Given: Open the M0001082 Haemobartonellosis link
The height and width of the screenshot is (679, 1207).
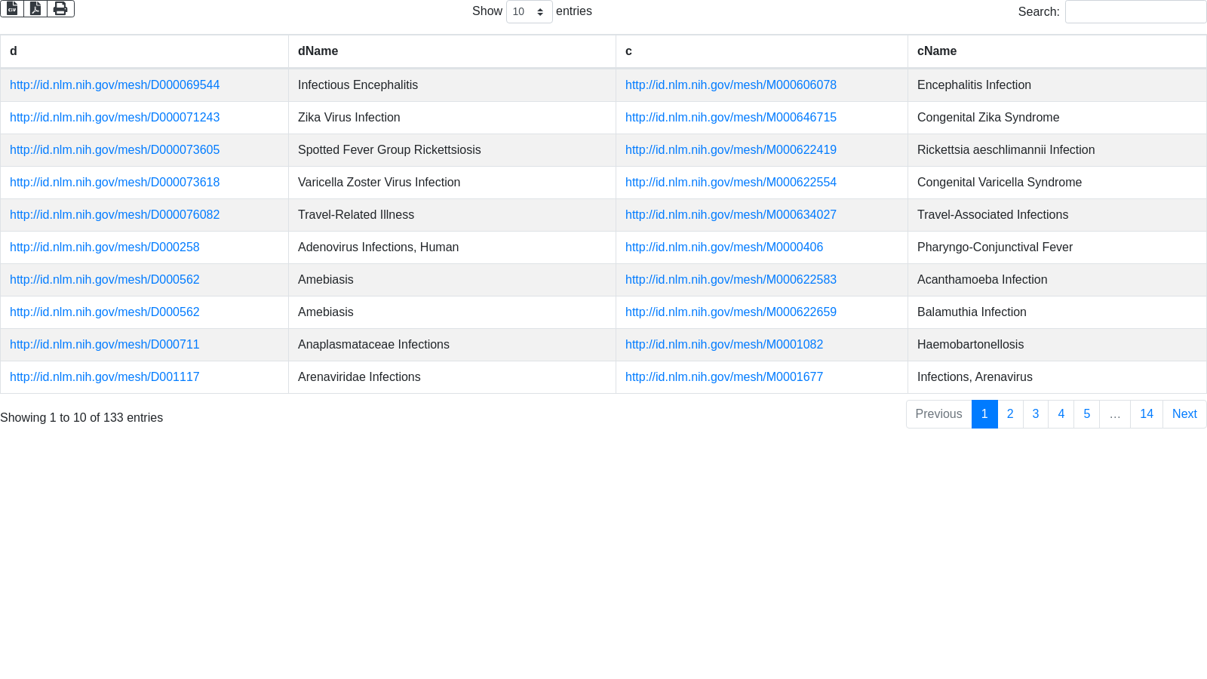Looking at the screenshot, I should pyautogui.click(x=723, y=345).
